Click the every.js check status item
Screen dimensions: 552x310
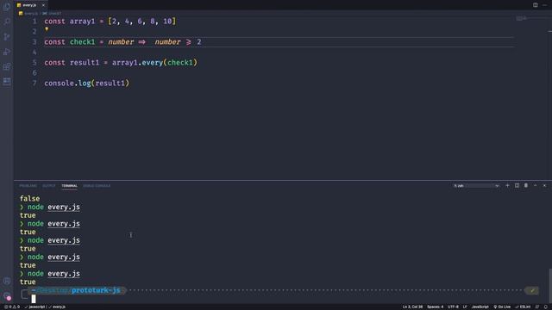coord(57,307)
